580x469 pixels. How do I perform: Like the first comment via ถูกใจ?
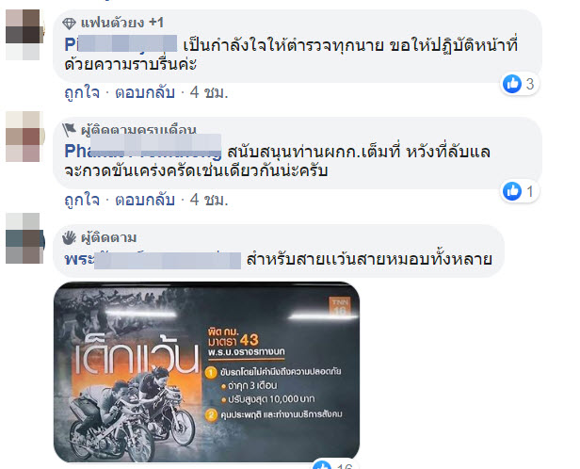coord(82,92)
